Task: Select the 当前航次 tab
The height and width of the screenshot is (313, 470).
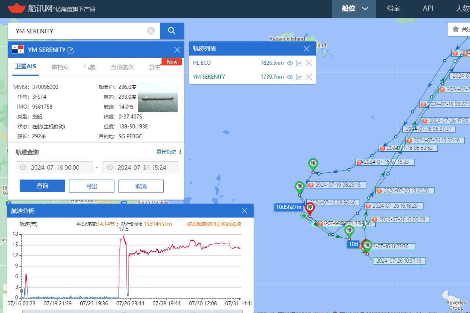Action: tap(122, 67)
